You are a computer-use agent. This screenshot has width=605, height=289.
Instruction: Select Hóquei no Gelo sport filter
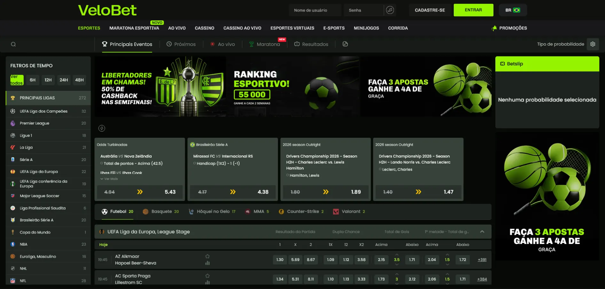pos(212,211)
